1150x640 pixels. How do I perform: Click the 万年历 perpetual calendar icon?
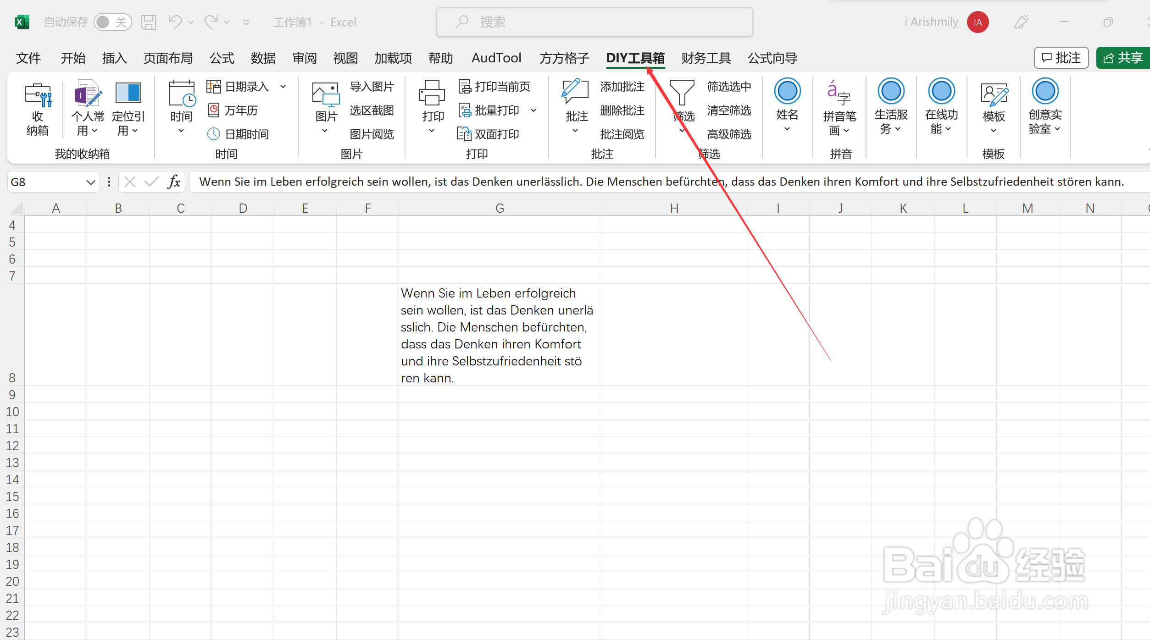click(214, 110)
